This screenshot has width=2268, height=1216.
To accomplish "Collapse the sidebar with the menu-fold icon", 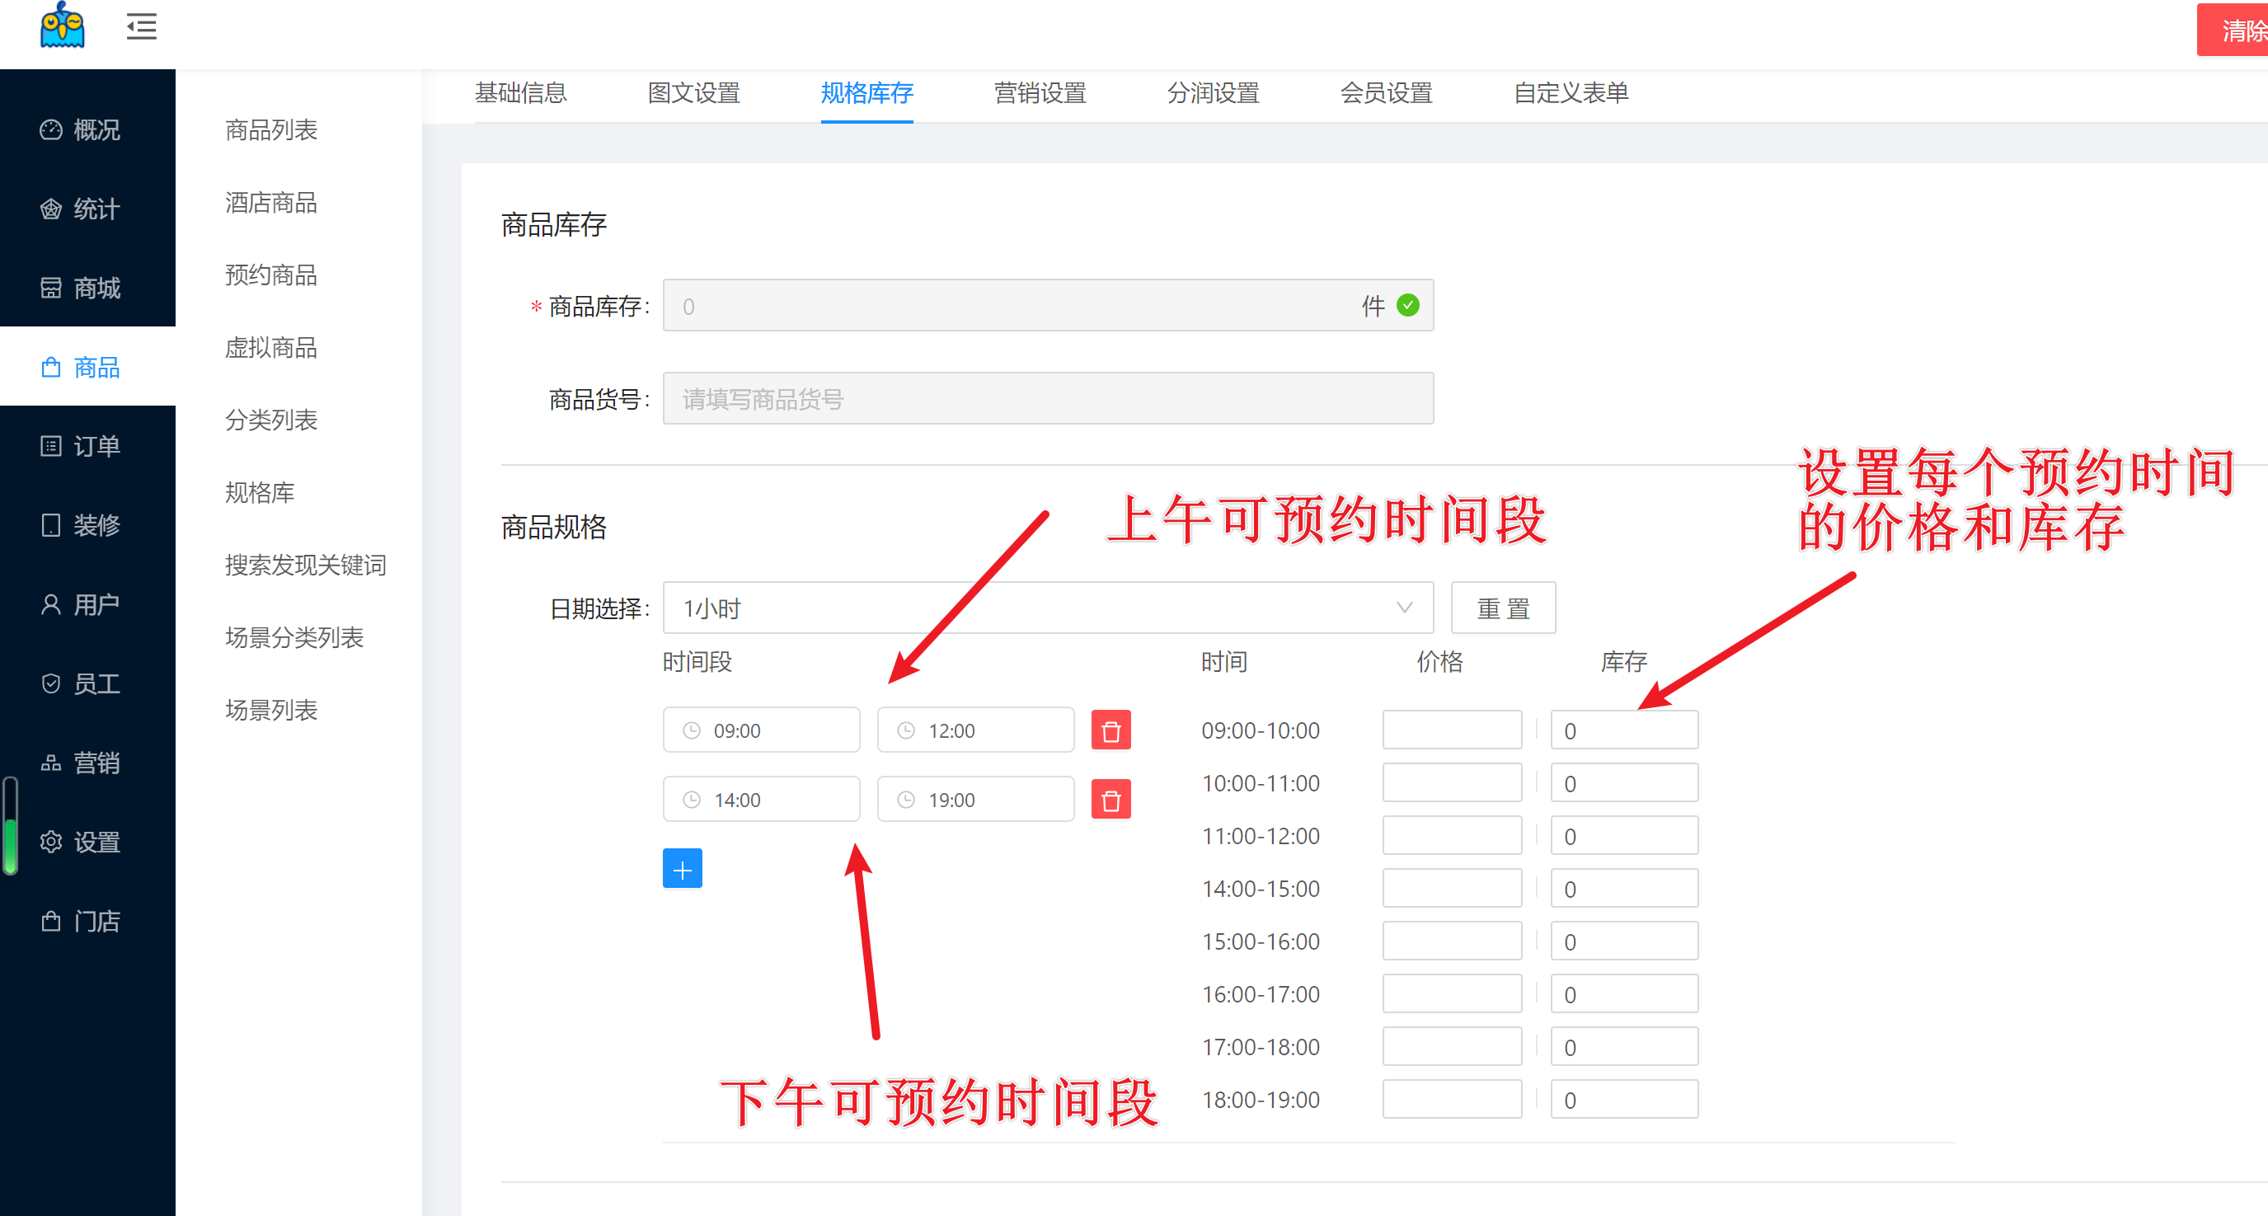I will click(x=141, y=26).
